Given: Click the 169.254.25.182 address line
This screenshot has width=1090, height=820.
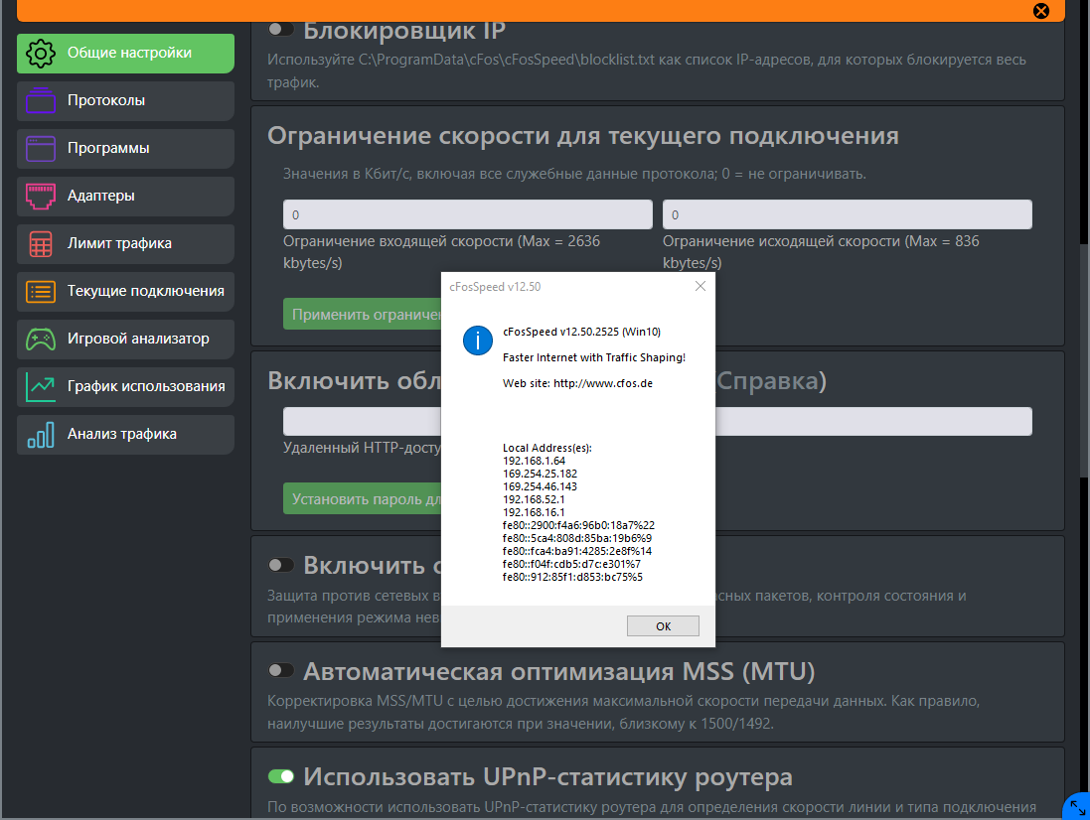Looking at the screenshot, I should point(540,474).
